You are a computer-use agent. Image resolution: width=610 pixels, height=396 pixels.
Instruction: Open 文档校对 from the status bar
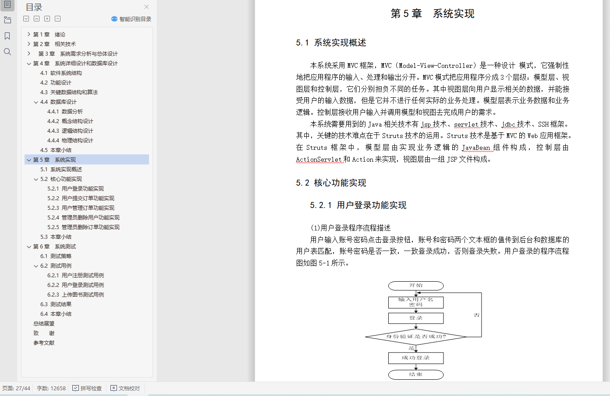click(125, 388)
